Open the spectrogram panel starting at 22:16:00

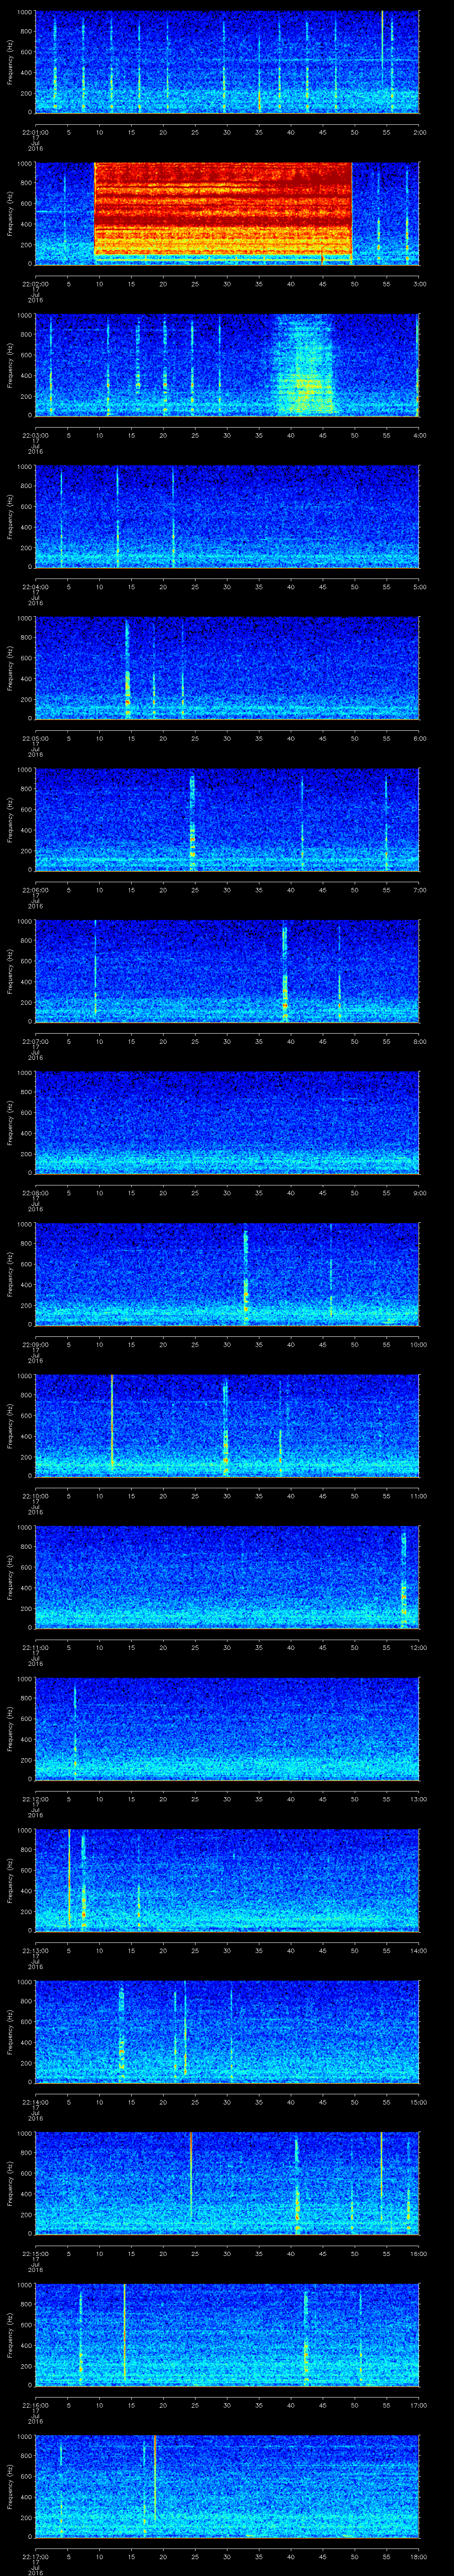coord(227,2335)
